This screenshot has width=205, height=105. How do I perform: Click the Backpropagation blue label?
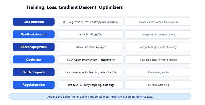pyautogui.click(x=34, y=47)
